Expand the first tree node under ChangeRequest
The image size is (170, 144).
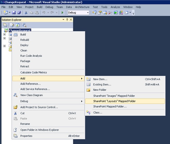[x=4, y=34]
